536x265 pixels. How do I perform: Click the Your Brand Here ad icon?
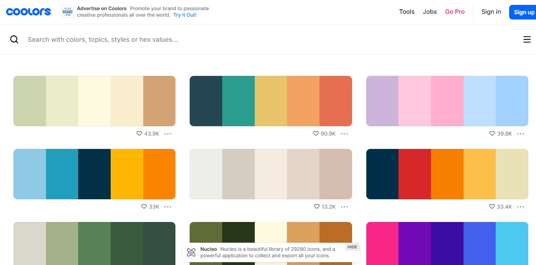[68, 12]
